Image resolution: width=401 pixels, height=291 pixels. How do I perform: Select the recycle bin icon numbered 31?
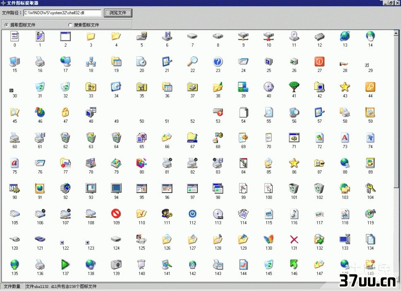coord(40,87)
